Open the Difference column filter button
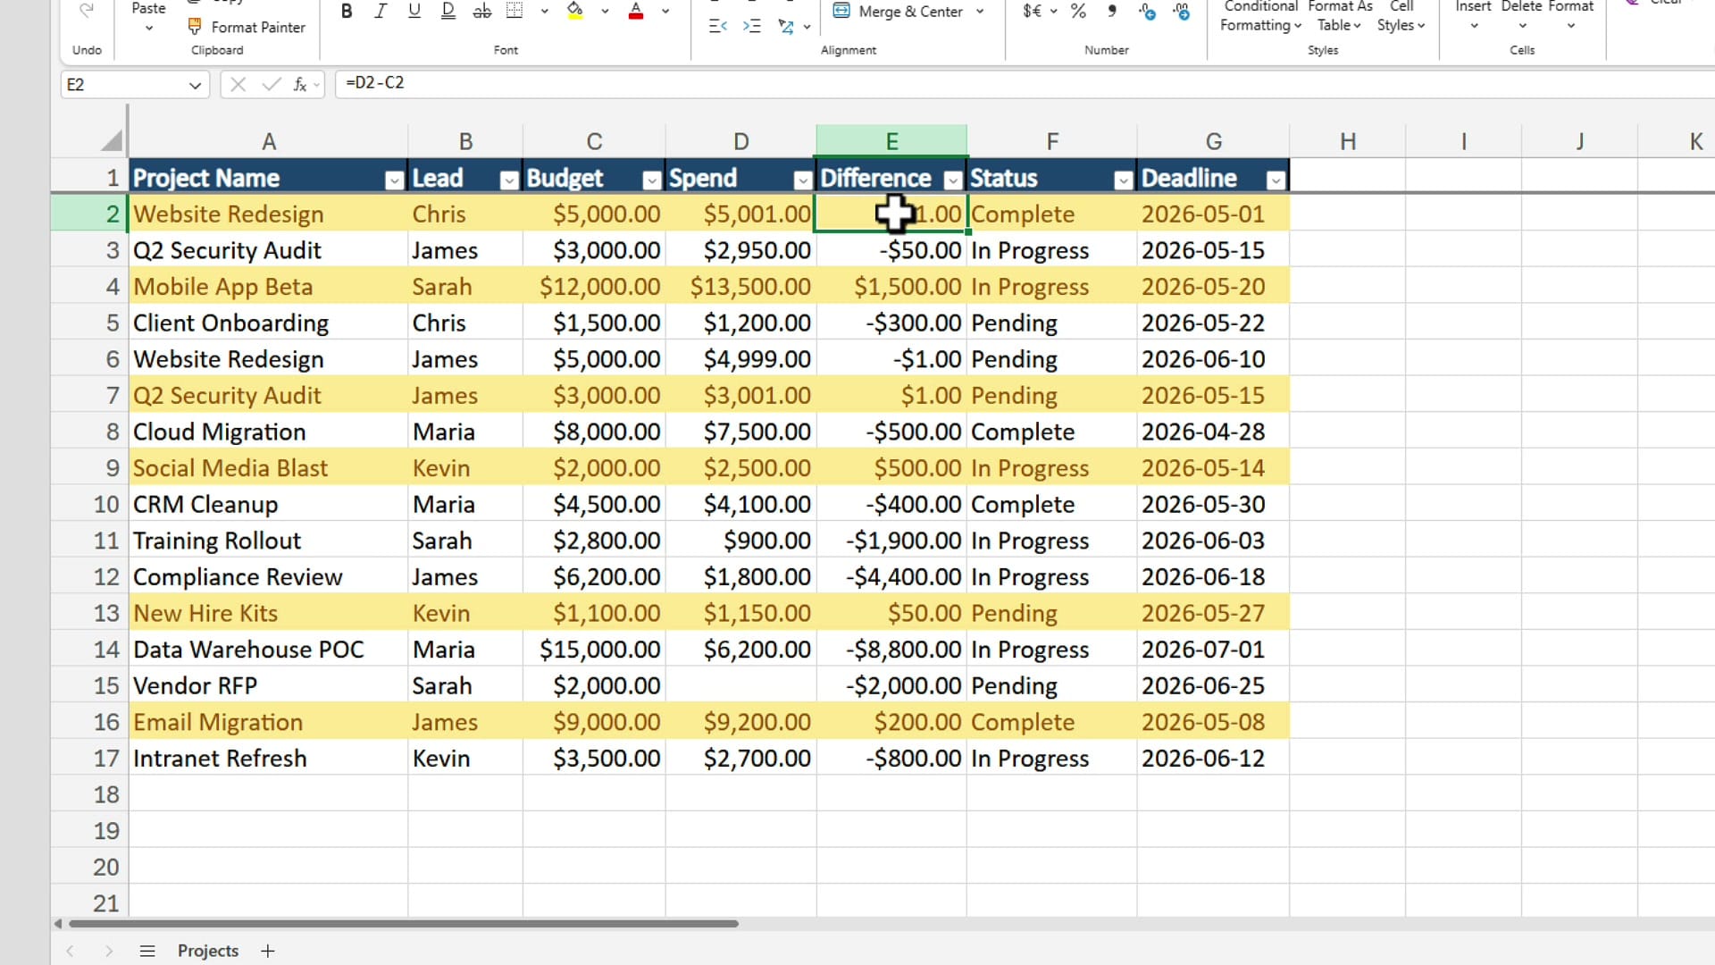Viewport: 1715px width, 965px height. 953,180
